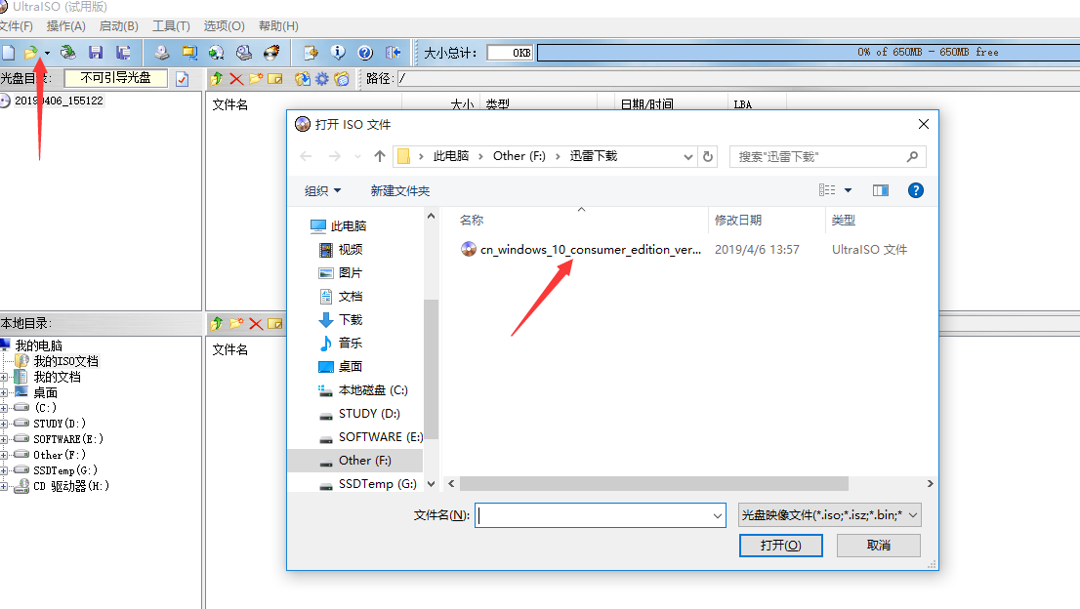Open the dropdown arrow beside Open icon

pyautogui.click(x=47, y=53)
